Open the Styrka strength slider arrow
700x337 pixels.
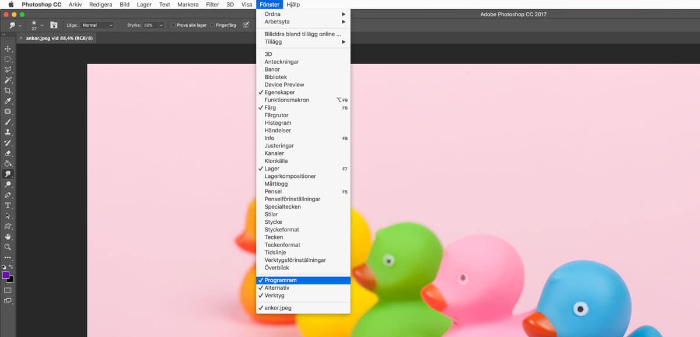point(161,25)
